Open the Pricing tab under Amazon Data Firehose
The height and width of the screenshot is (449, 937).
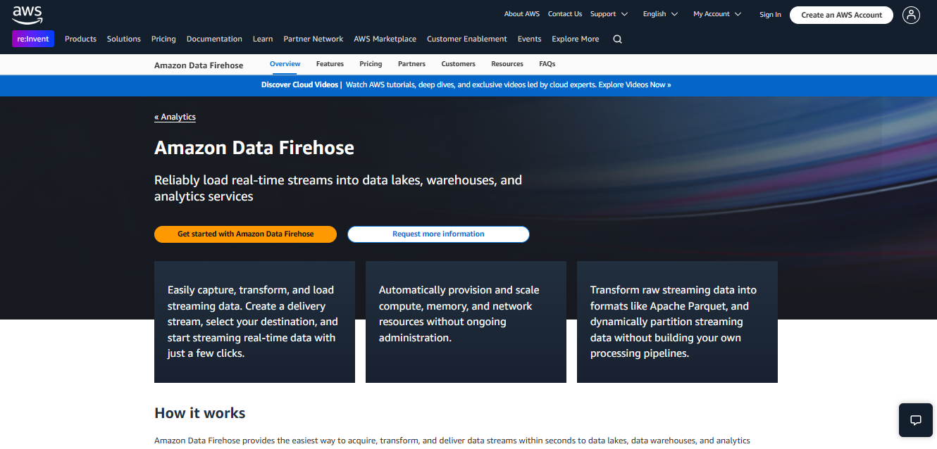click(x=371, y=64)
